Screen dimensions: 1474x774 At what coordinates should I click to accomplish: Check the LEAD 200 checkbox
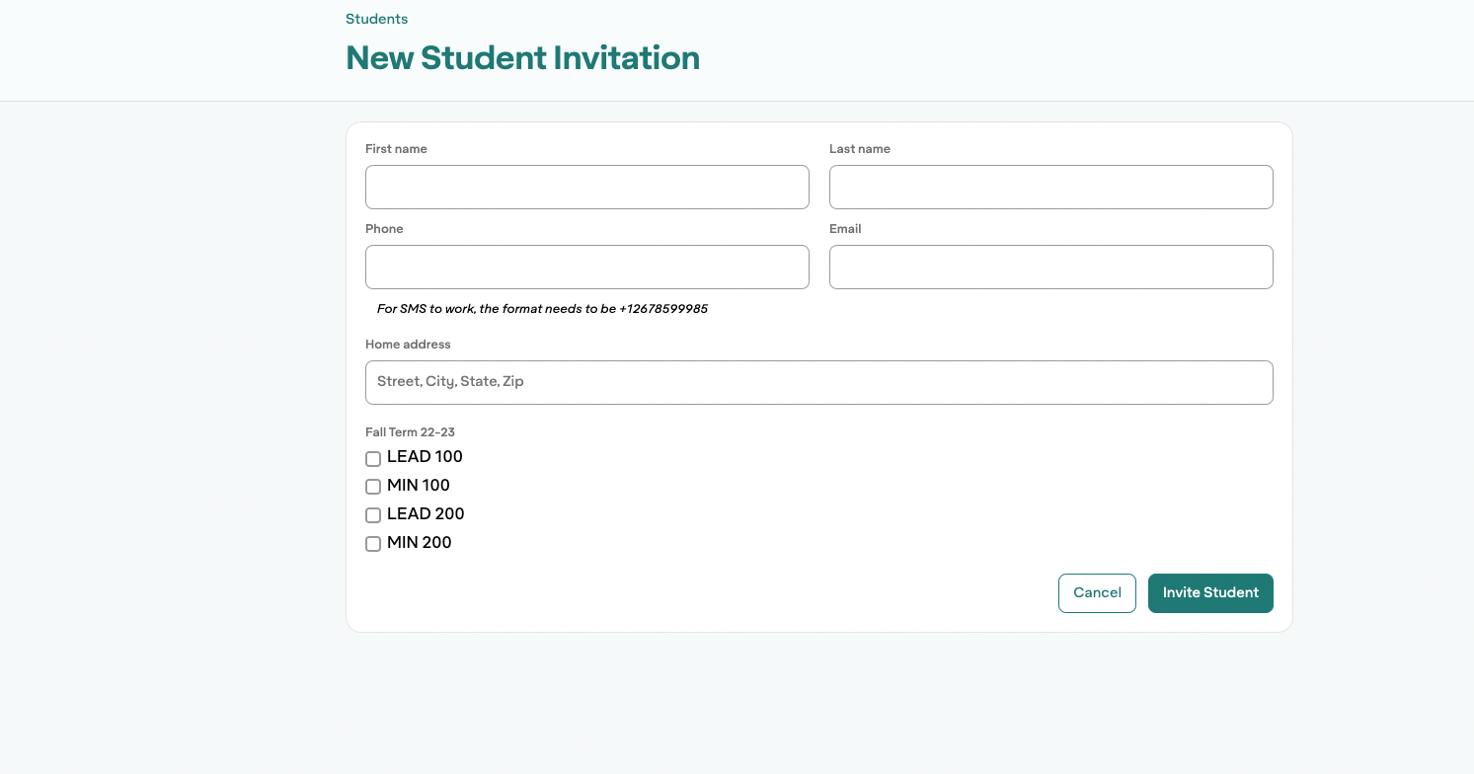pos(373,515)
